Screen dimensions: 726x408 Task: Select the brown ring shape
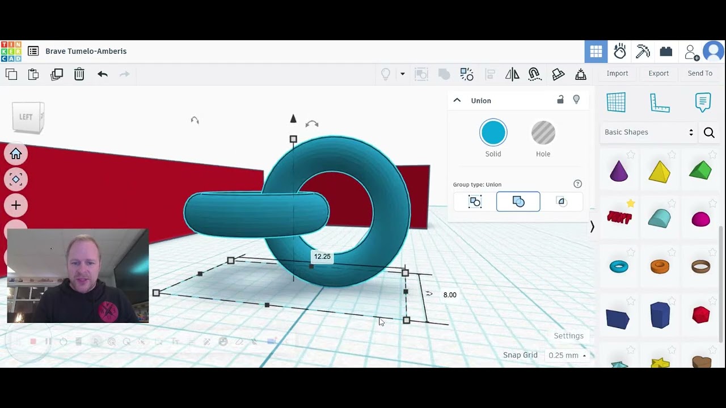701,266
